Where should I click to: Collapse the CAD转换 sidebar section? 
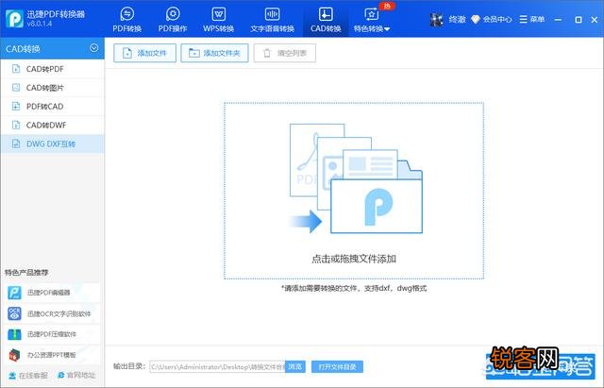tap(93, 48)
